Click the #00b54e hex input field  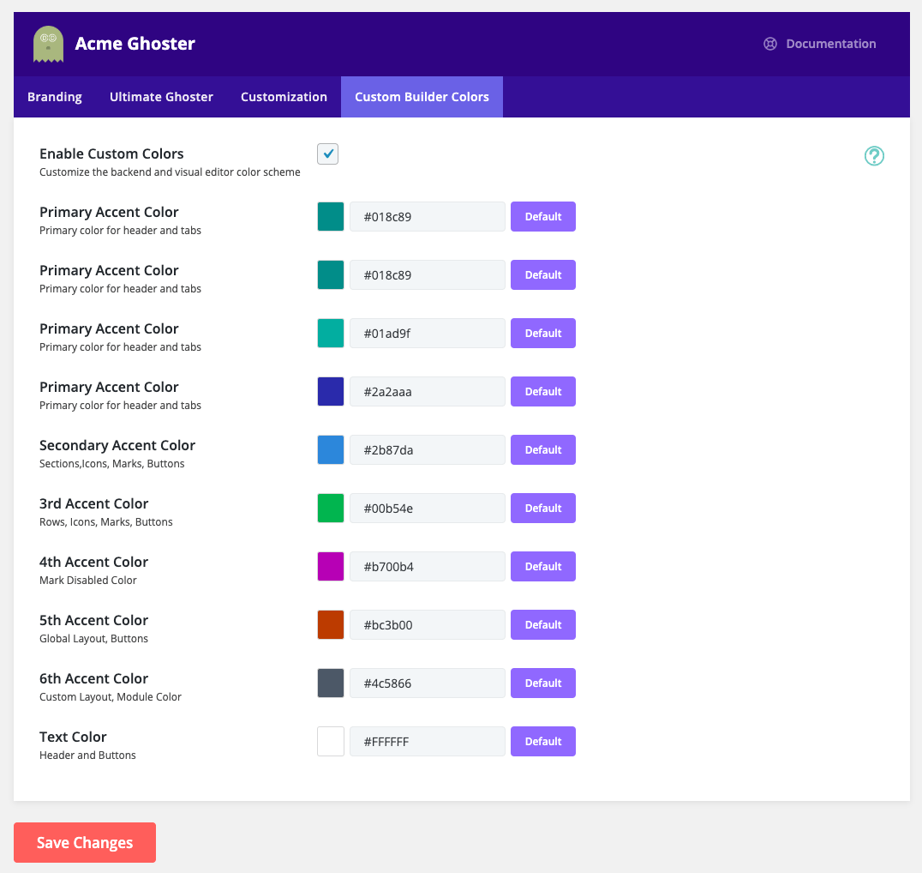coord(428,508)
